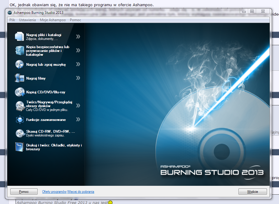The height and width of the screenshot is (204, 279).
Task: Click the disc image icon for obrazy dysków
Action: point(20,106)
